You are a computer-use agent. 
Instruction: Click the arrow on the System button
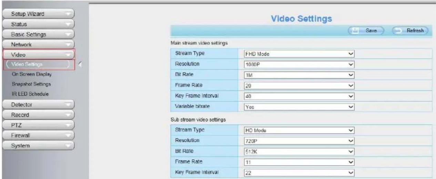(x=69, y=146)
